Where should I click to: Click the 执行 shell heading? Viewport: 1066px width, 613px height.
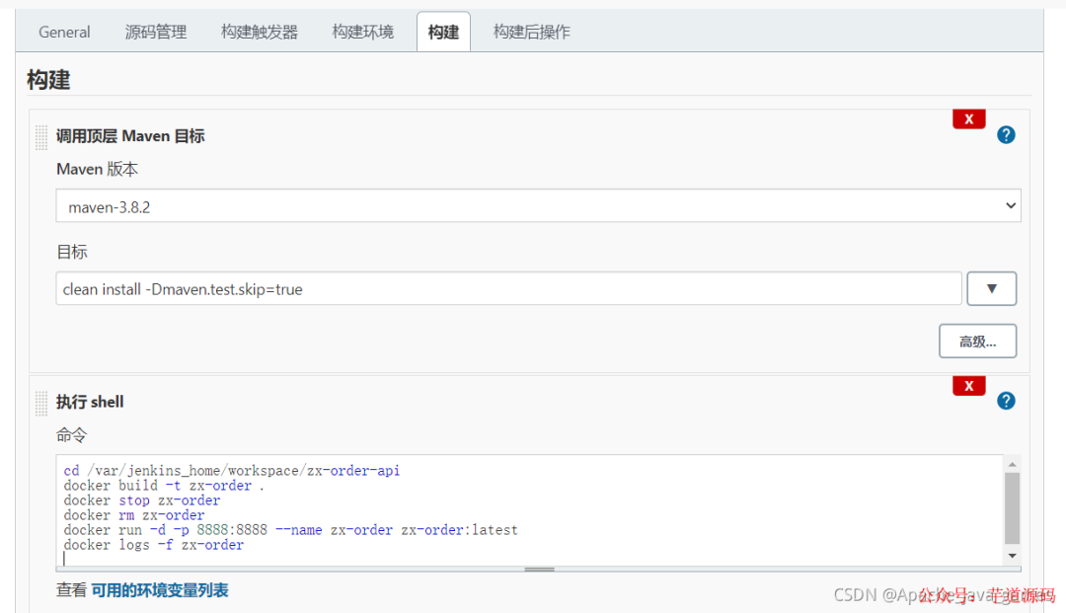pos(90,403)
